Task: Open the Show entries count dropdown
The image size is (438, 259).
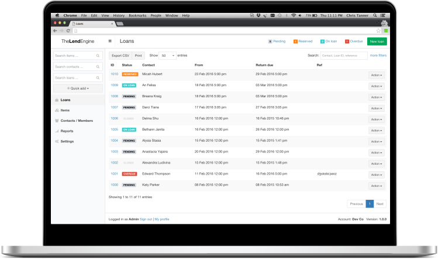Action: (x=167, y=55)
